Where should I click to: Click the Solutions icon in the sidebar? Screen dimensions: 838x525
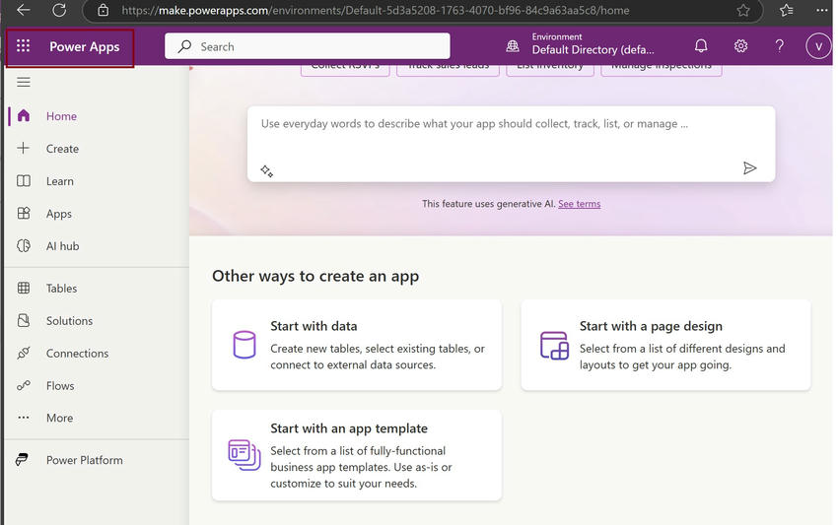[x=24, y=320]
